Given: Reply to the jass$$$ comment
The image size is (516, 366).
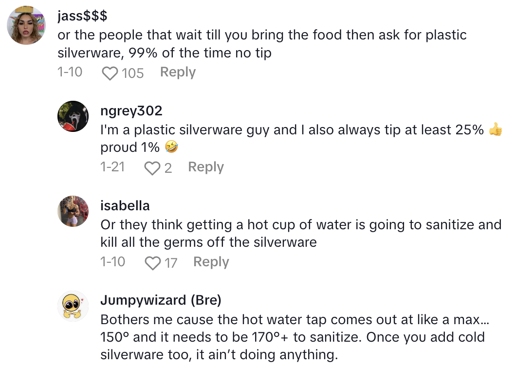Looking at the screenshot, I should (178, 72).
